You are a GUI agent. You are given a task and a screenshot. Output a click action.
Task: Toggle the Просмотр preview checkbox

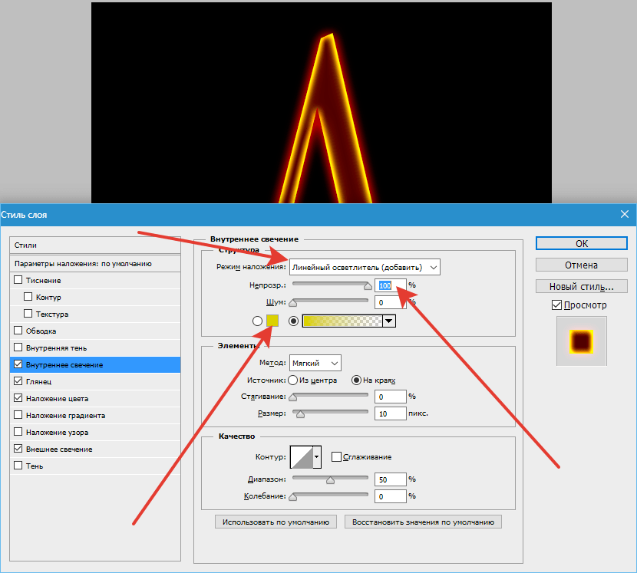click(x=556, y=305)
